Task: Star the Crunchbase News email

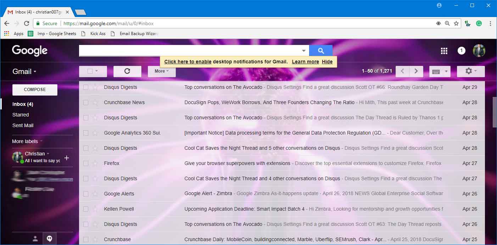Action: (95, 103)
